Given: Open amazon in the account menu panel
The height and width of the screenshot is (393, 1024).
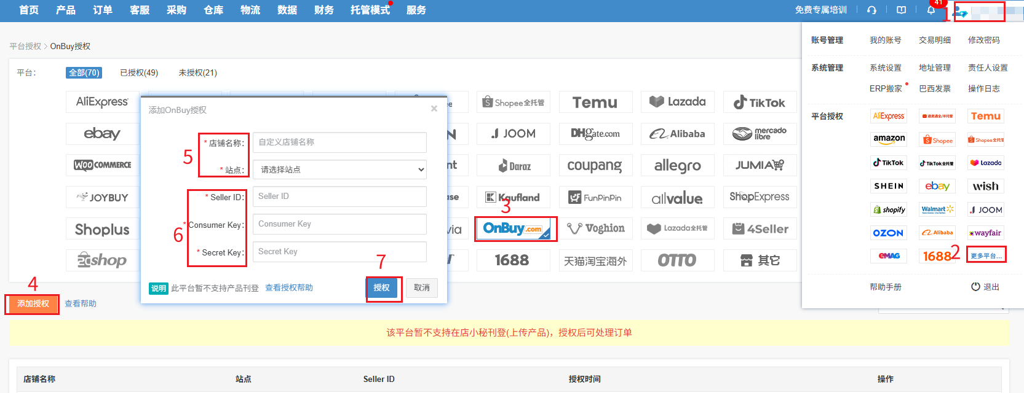Looking at the screenshot, I should click(889, 139).
